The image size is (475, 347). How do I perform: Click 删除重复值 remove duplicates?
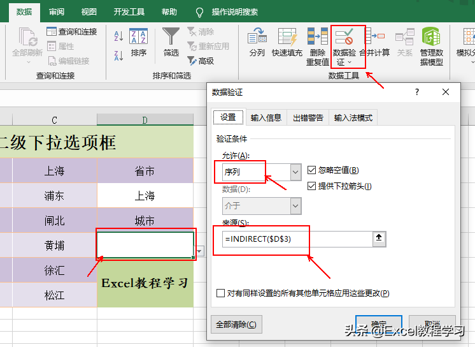point(318,47)
